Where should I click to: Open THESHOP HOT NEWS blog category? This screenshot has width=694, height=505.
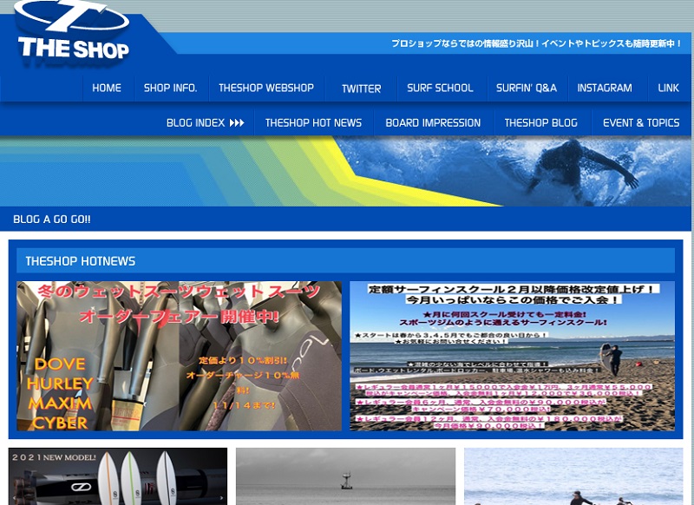tap(313, 123)
